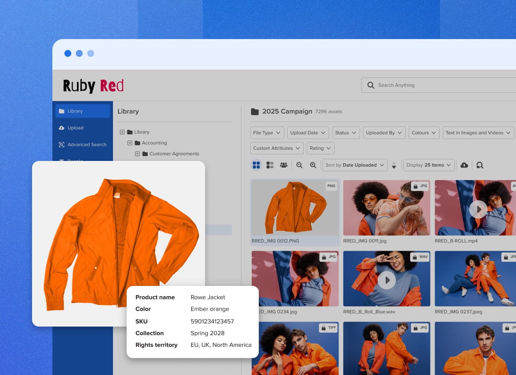Click the 2025 Campaign folder icon
The height and width of the screenshot is (375, 516).
click(x=255, y=112)
